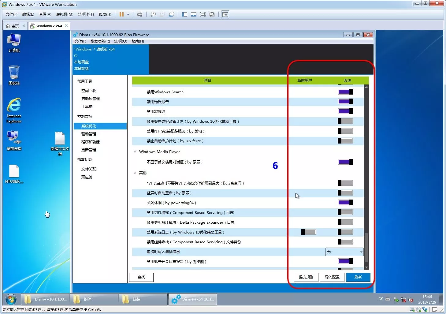The width and height of the screenshot is (446, 314).
Task: Click the VMware enter full screen icon
Action: (203, 14)
